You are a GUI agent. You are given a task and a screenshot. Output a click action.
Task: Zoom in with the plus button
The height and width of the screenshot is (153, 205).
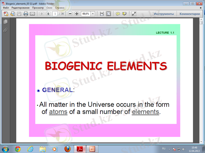click(76, 14)
